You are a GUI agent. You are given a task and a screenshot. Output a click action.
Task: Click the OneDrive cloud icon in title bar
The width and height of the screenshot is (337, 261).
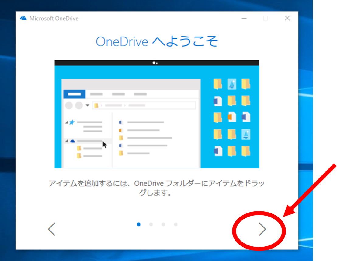23,18
